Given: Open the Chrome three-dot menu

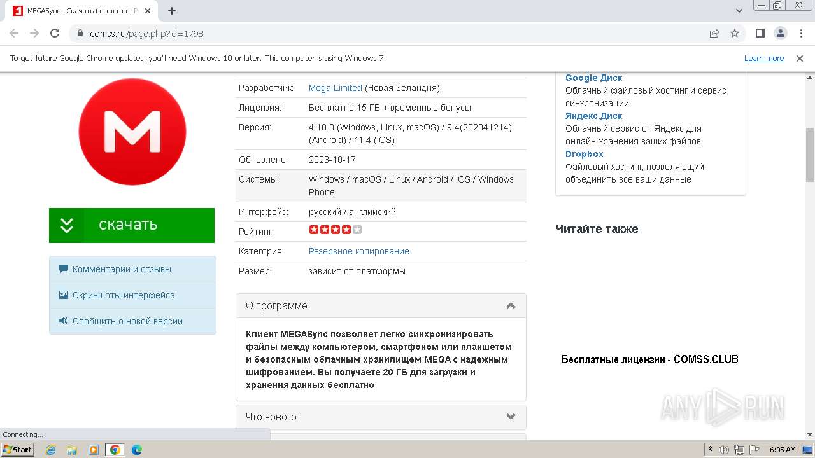Looking at the screenshot, I should (x=801, y=34).
